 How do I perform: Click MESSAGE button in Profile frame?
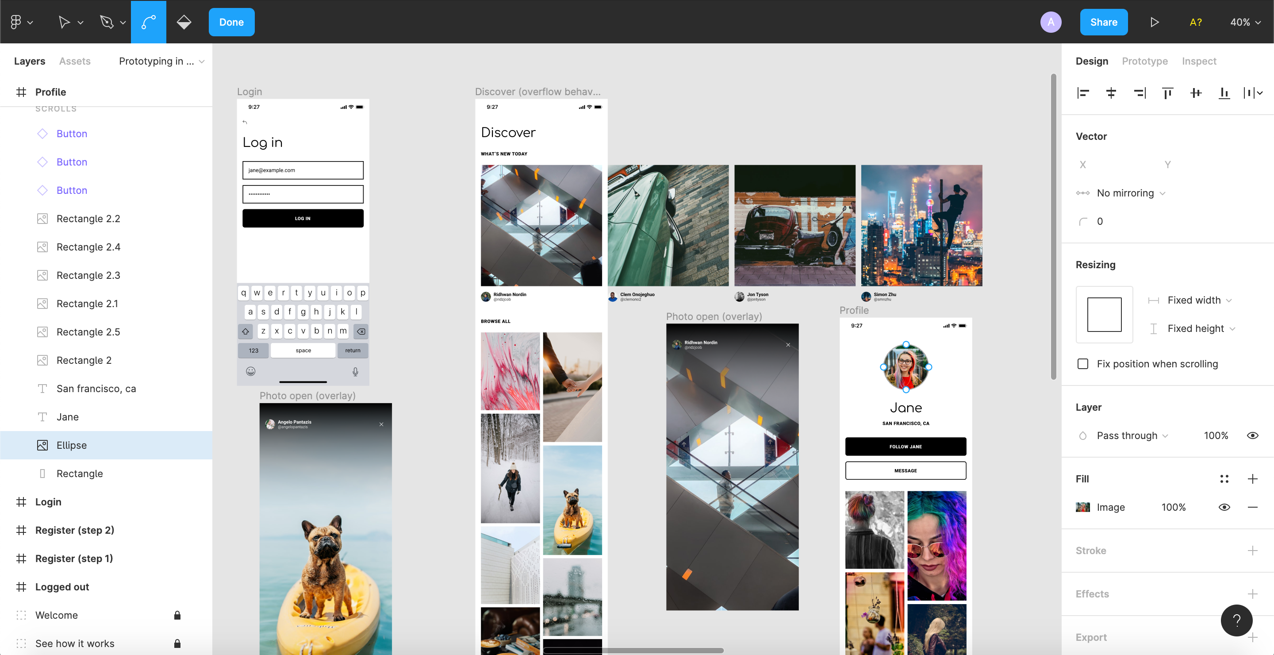pos(905,470)
